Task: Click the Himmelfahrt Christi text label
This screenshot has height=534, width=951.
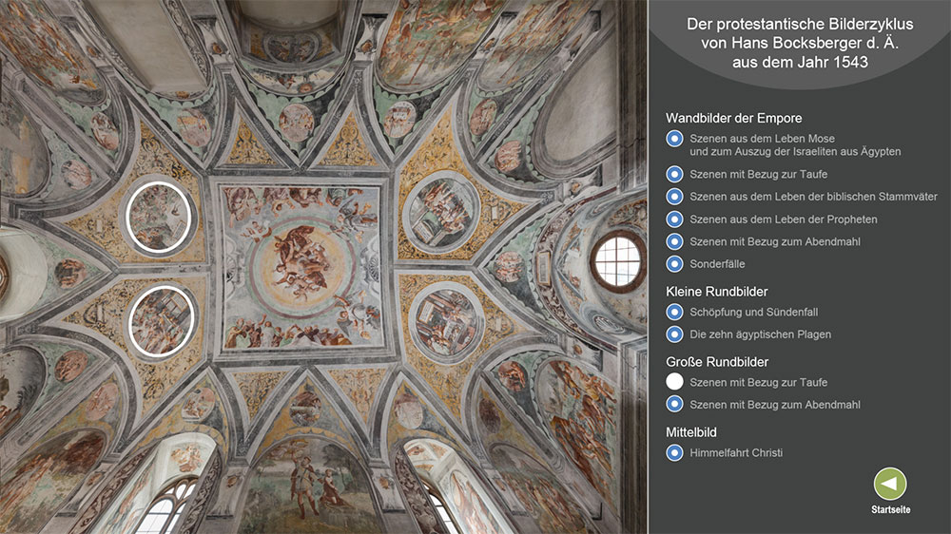Action: 736,453
